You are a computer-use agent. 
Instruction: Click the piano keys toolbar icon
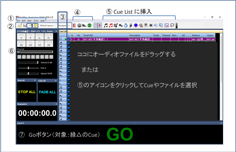click(146, 25)
